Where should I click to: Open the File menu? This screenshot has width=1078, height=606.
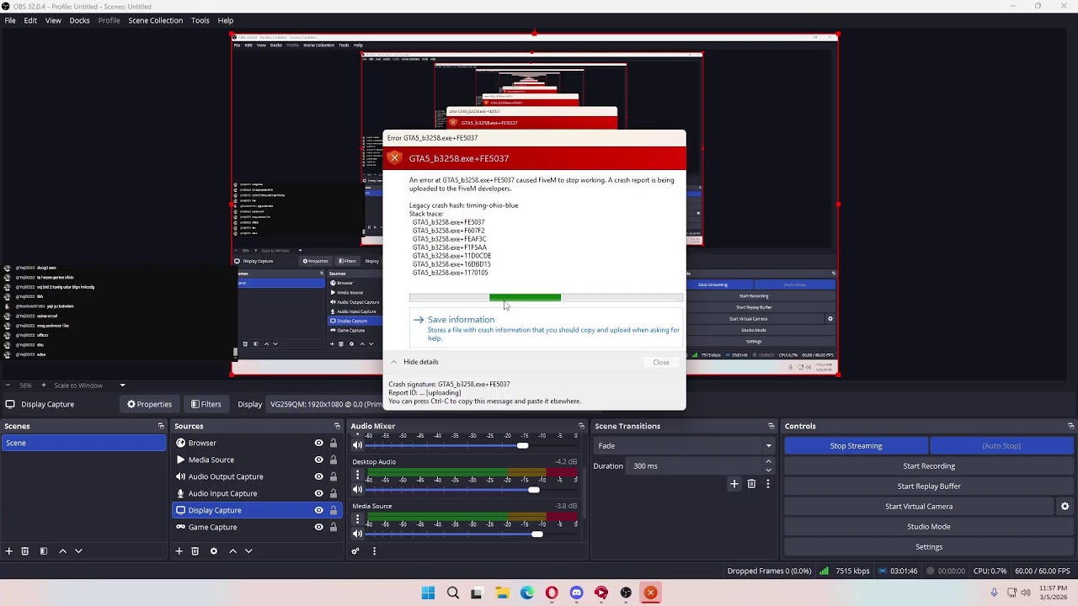coord(10,20)
